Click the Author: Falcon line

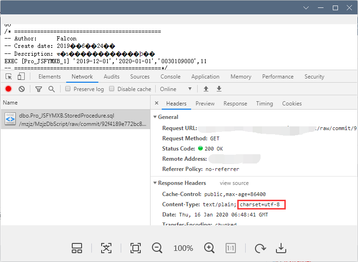[41, 39]
